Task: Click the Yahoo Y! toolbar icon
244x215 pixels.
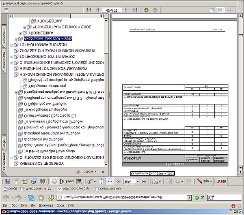Action: point(221,181)
